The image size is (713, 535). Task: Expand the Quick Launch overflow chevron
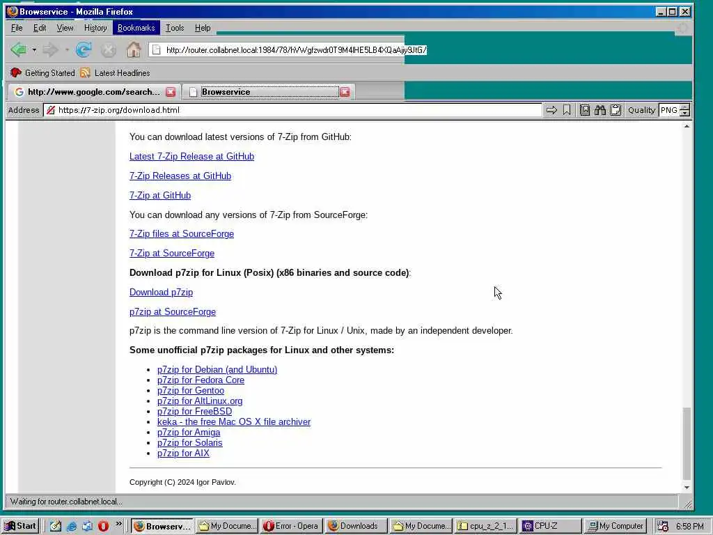click(118, 524)
